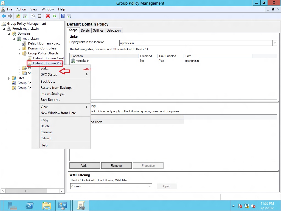Screen dimensions: 281x211
Task: Collapse the mytricks.in domain node
Action: click(14, 38)
